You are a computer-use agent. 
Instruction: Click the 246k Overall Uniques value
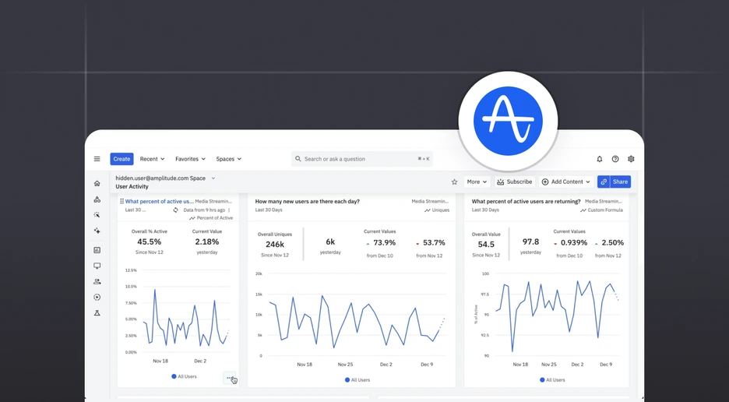pyautogui.click(x=275, y=245)
